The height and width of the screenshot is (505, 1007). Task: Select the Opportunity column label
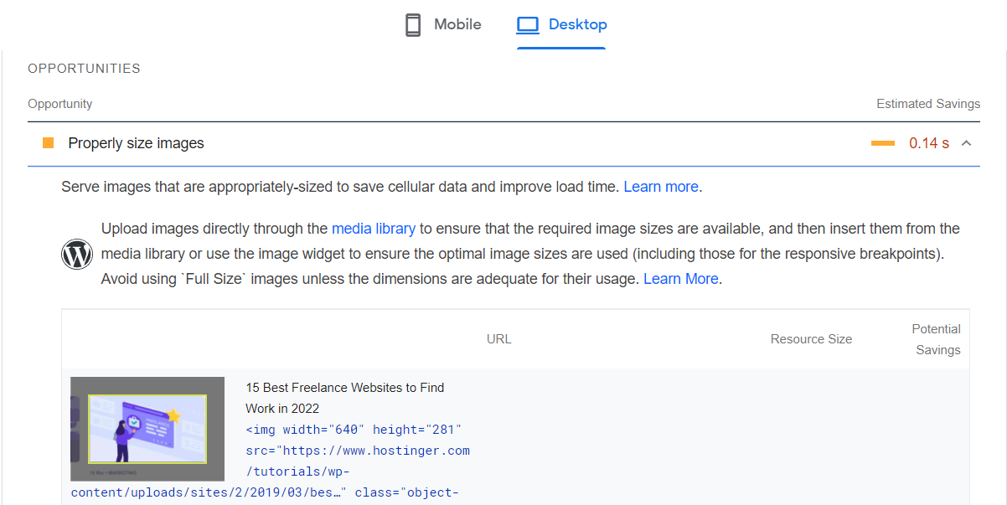tap(59, 103)
